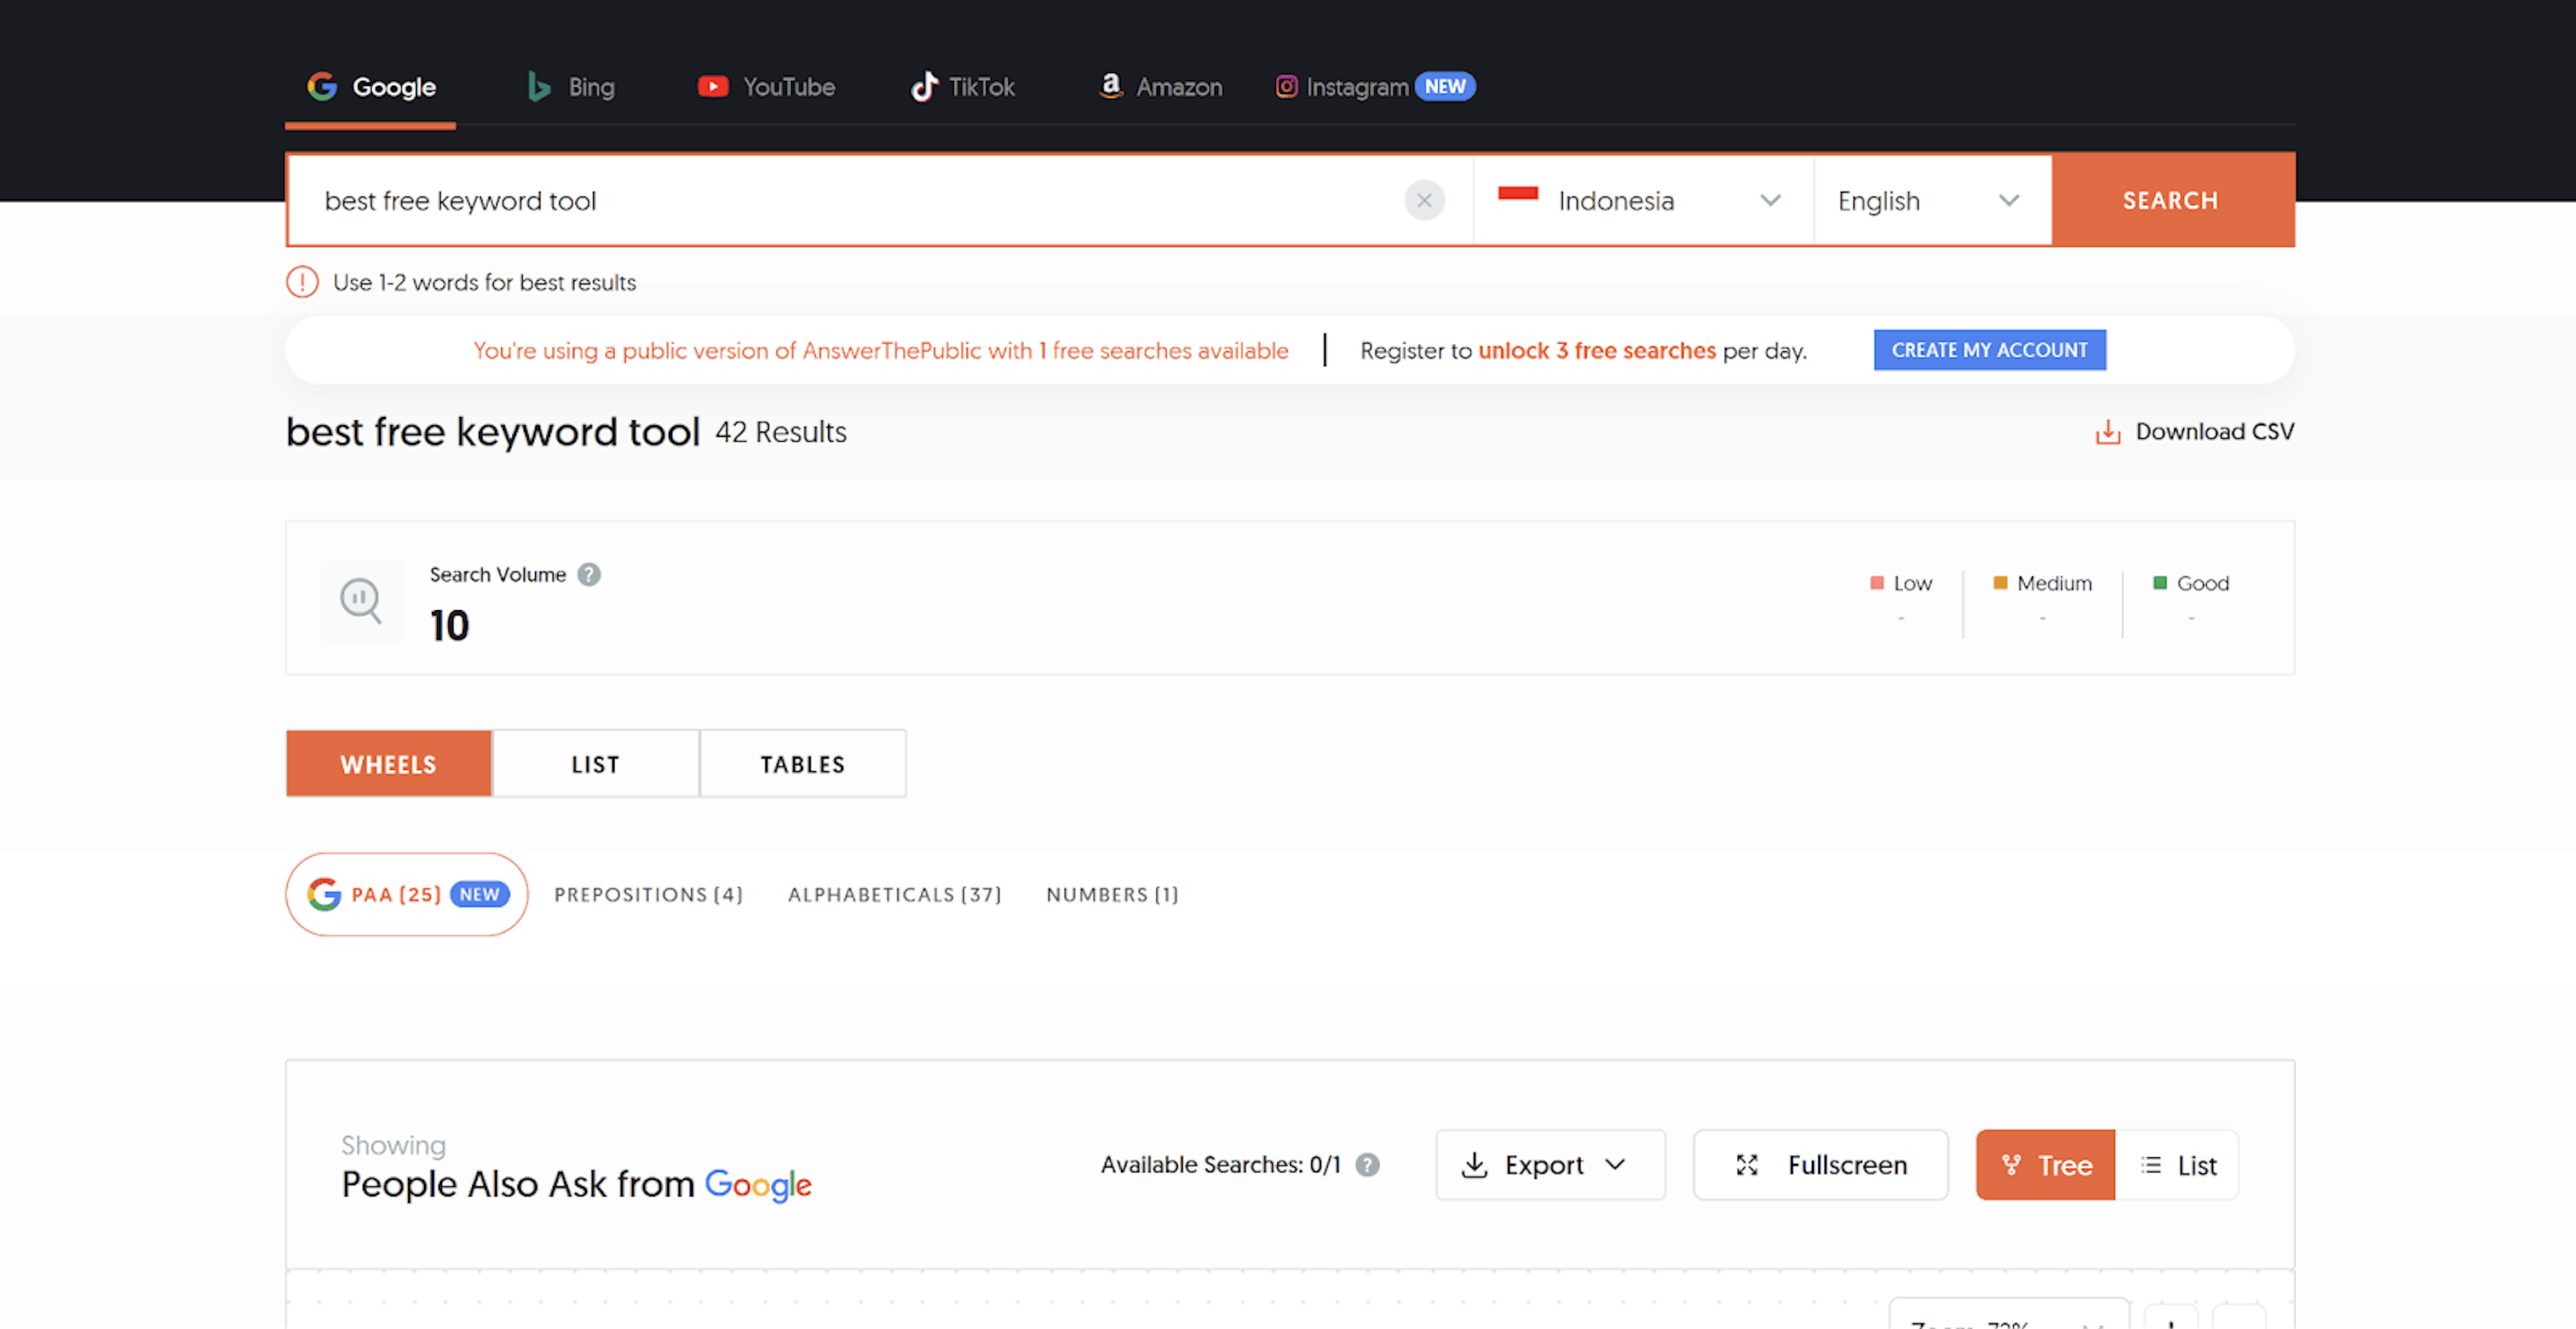Open the Export dropdown menu
2576x1329 pixels.
1550,1165
